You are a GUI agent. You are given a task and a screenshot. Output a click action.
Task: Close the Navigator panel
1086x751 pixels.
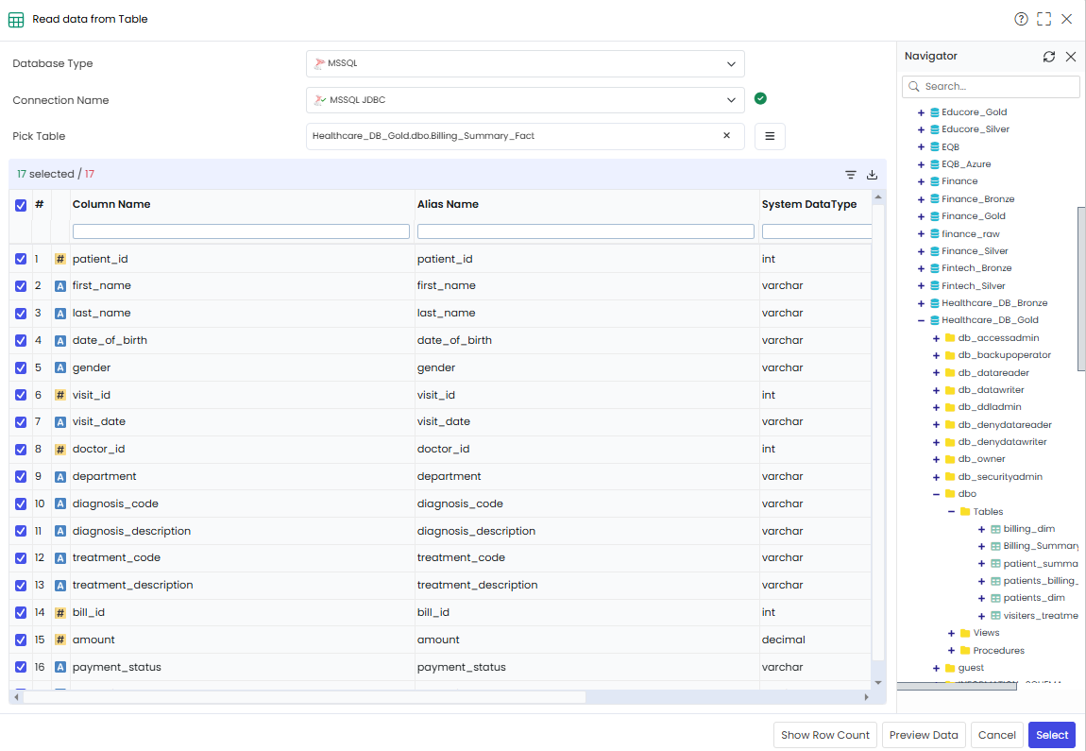[x=1071, y=57]
